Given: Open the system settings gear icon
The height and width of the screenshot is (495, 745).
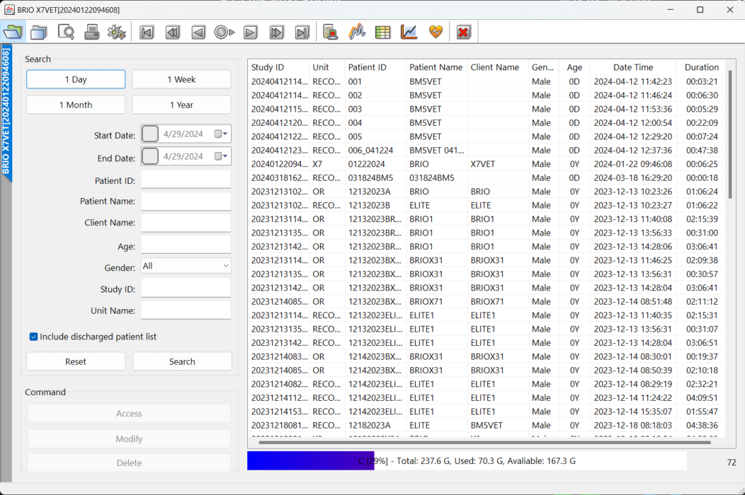Looking at the screenshot, I should click(116, 32).
